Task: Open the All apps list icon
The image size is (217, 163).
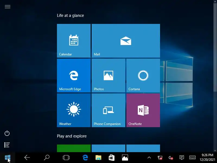Action: pyautogui.click(x=7, y=145)
